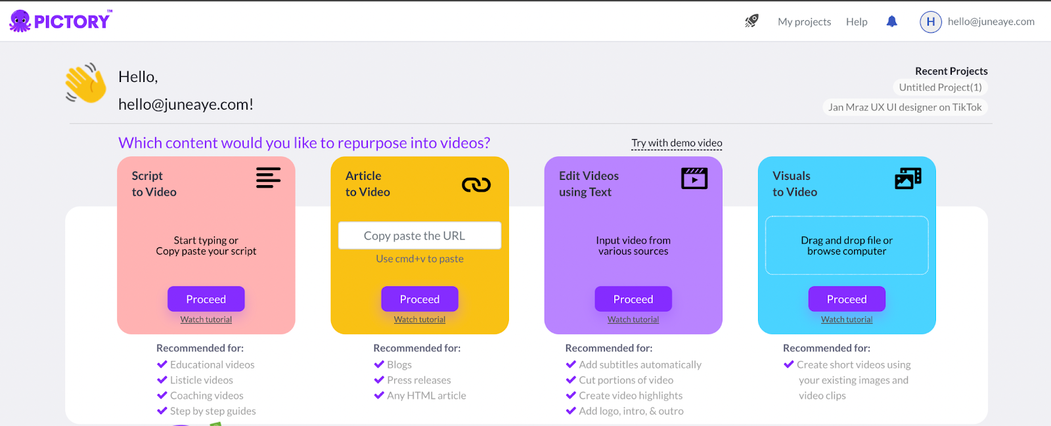Viewport: 1051px width, 426px height.
Task: Click Proceed under Script to Video
Action: (206, 299)
